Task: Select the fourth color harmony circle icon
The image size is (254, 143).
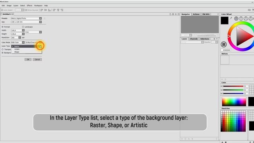Action: [250, 19]
